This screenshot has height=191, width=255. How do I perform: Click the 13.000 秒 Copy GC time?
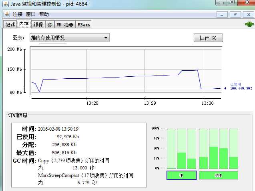[83, 168]
